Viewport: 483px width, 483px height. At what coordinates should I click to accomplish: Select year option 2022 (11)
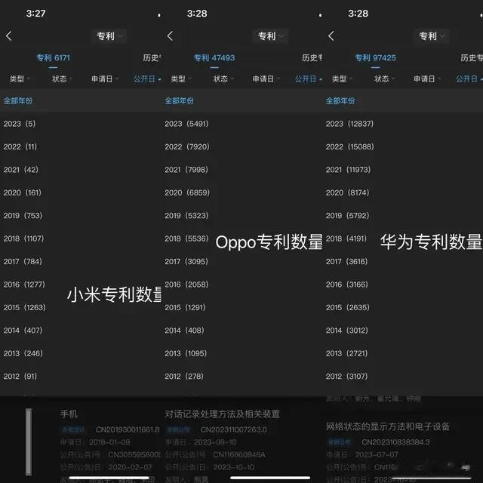click(20, 146)
